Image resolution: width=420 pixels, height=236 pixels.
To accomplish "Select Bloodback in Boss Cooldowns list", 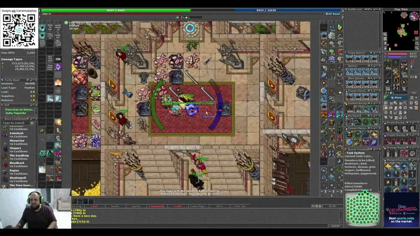I will pyautogui.click(x=17, y=163).
